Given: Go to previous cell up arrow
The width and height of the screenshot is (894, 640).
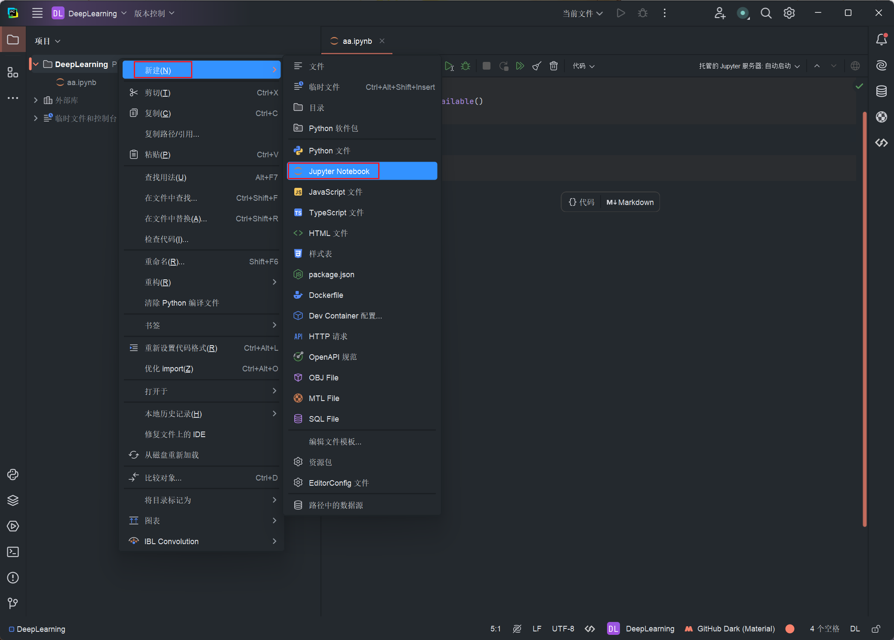Looking at the screenshot, I should coord(817,66).
